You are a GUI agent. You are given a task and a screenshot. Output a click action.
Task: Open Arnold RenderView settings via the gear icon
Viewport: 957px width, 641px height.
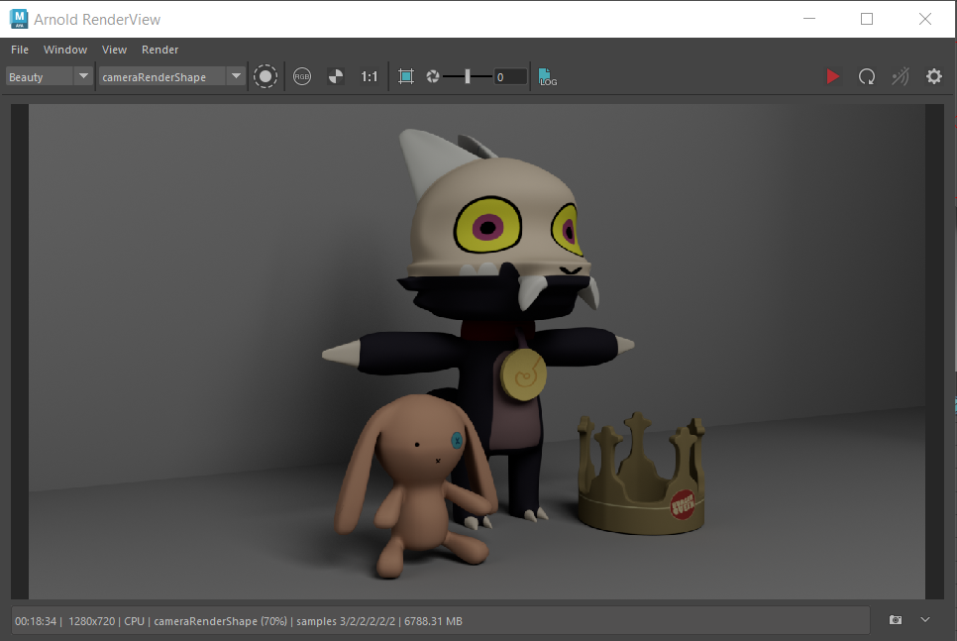click(933, 76)
